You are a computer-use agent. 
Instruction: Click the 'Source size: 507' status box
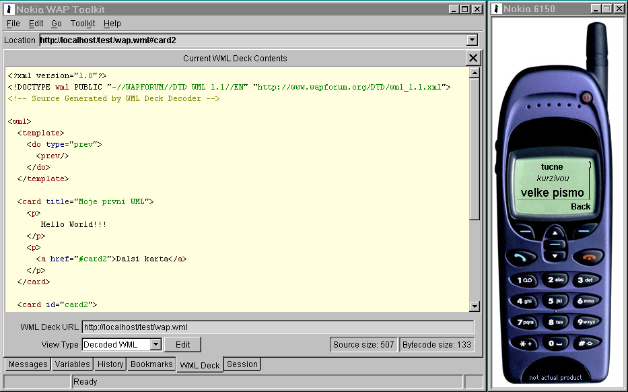tap(363, 345)
